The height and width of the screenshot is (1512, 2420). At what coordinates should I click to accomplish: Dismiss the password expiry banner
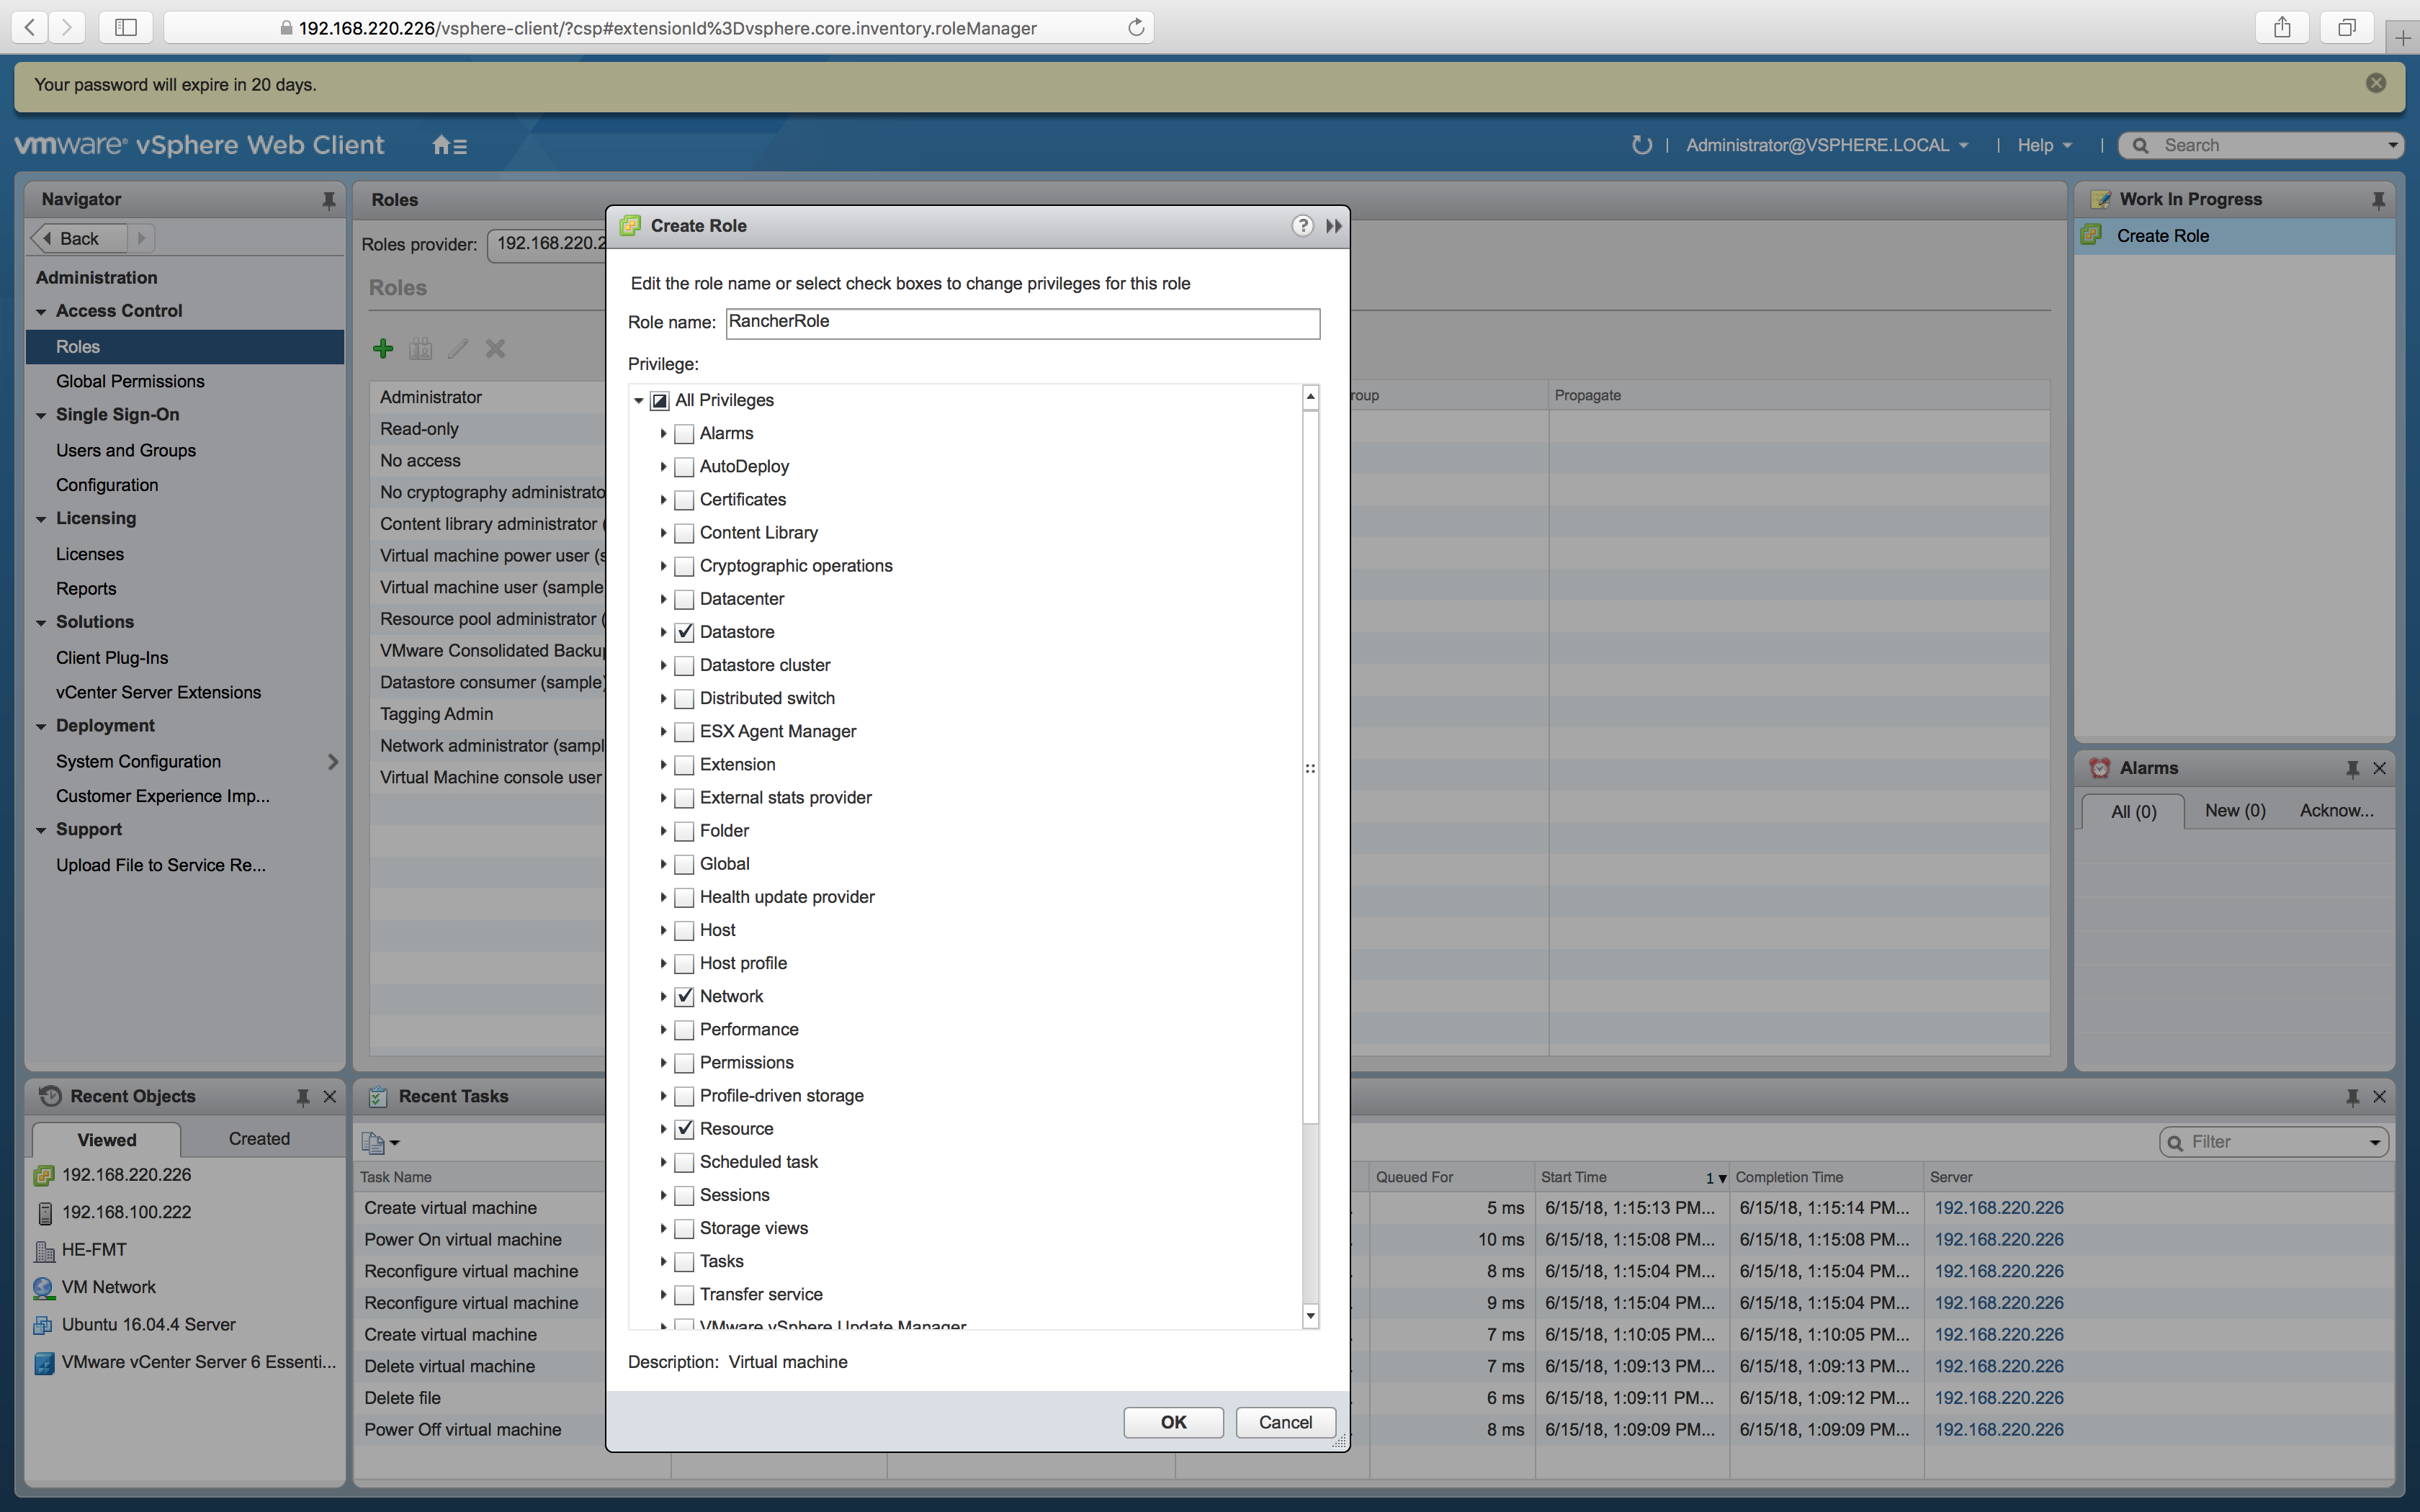[2376, 84]
